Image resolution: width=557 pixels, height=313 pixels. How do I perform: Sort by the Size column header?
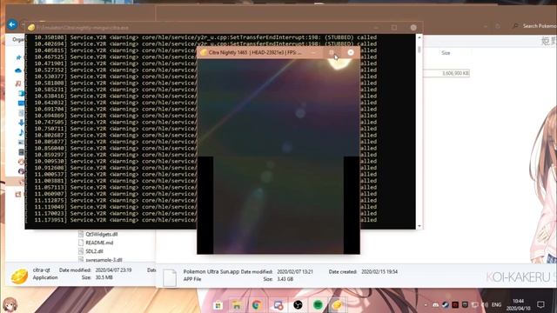pyautogui.click(x=446, y=53)
